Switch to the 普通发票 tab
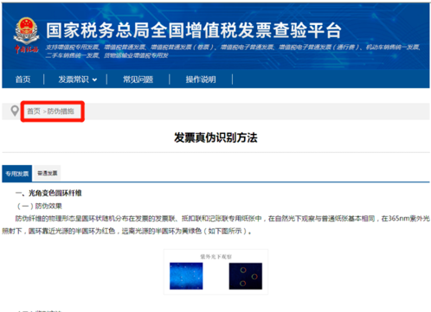Image resolution: width=431 pixels, height=312 pixels. tap(48, 173)
